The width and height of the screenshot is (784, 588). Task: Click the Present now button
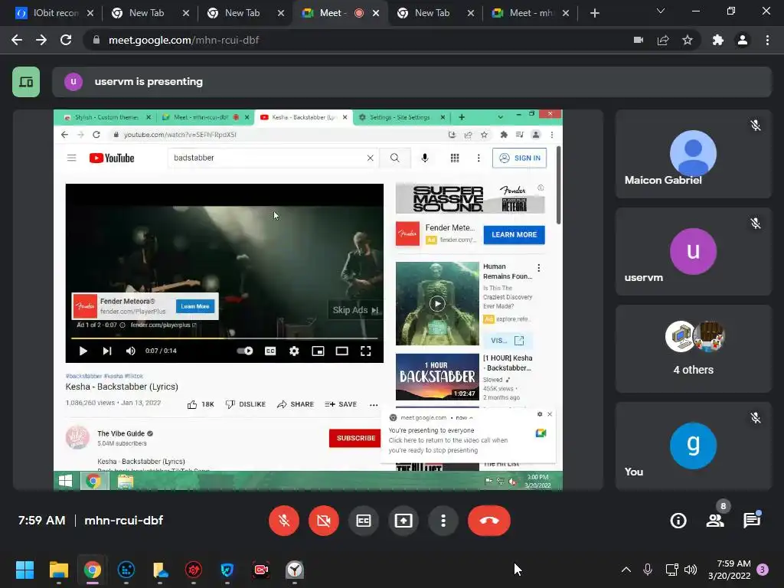point(403,521)
